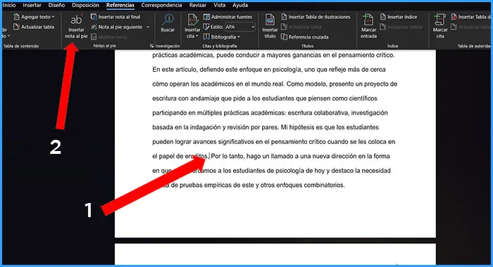Click the Insertar nota al final icon
The height and width of the screenshot is (267, 493).
click(x=94, y=17)
